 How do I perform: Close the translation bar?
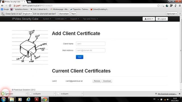pos(180,14)
